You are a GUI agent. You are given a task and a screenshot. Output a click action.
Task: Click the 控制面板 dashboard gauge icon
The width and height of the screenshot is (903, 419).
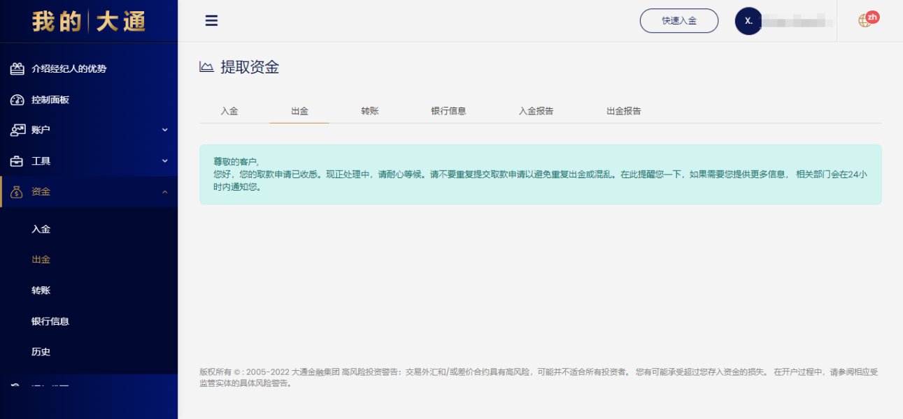tap(17, 100)
